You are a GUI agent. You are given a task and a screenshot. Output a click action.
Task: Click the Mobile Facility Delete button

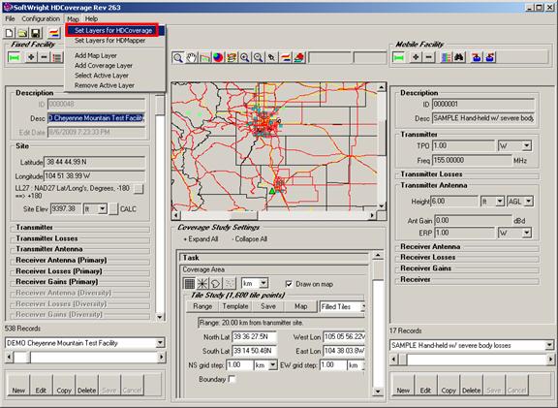click(471, 385)
